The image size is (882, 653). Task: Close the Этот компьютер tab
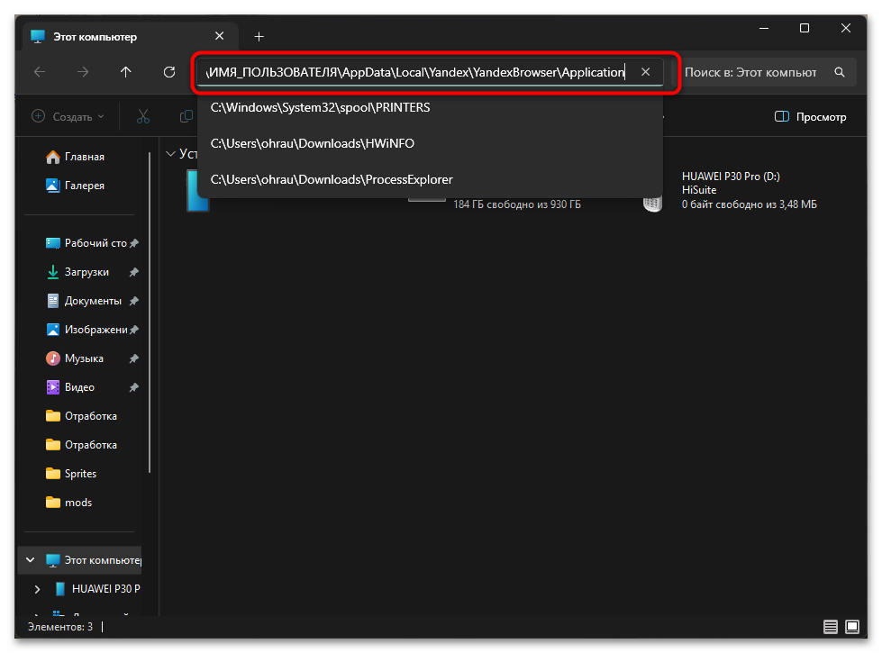pos(220,36)
